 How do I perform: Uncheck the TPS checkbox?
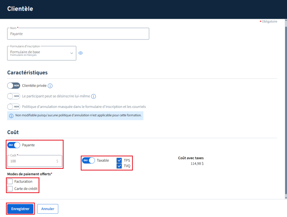(119, 160)
